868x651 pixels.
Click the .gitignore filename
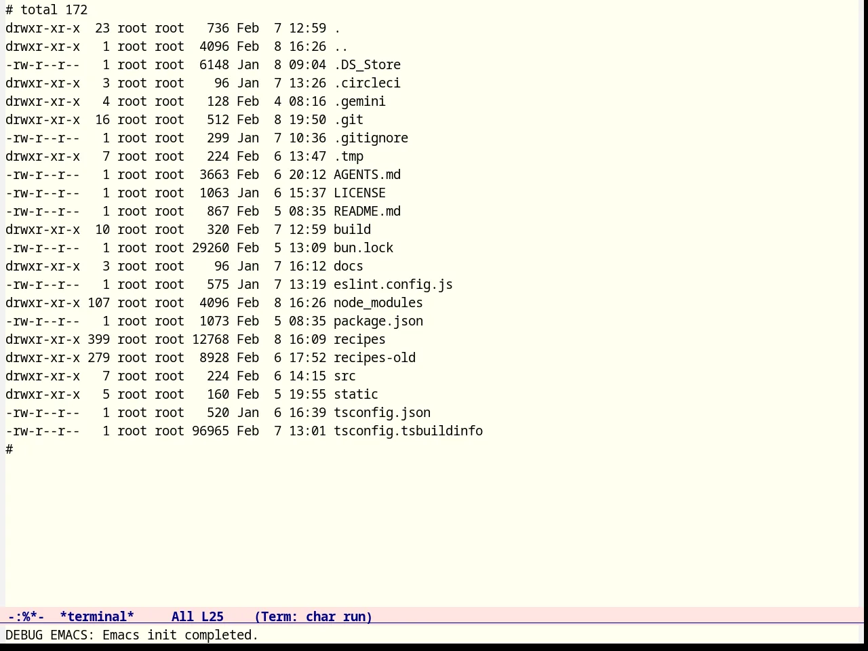pos(371,138)
